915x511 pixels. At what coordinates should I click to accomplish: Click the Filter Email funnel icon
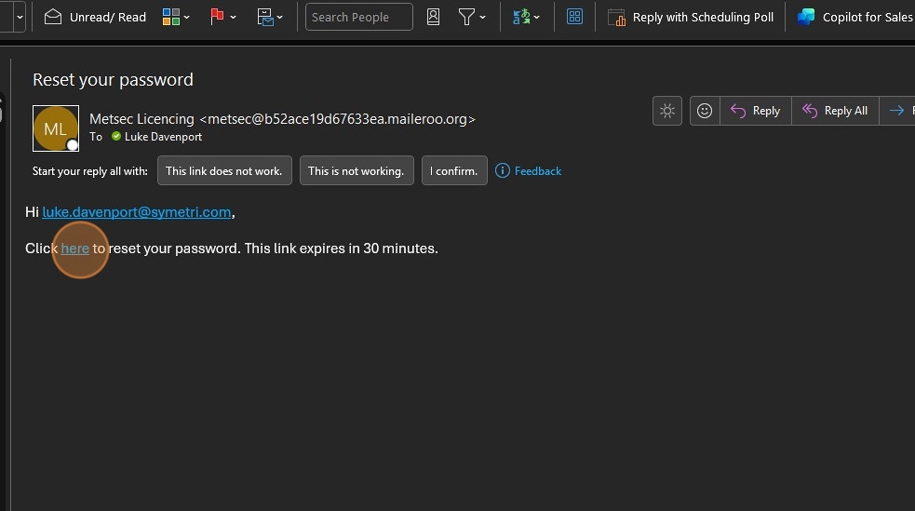472,17
